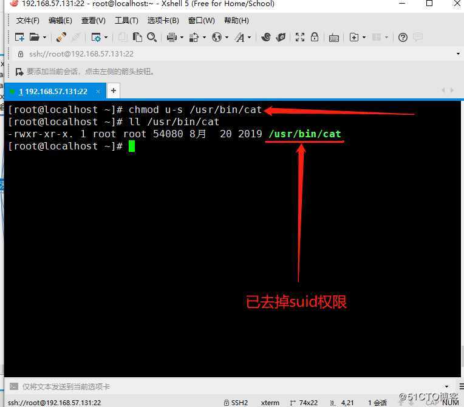Open the 编辑(E) menu
Screen dimensions: 464x407
(60, 21)
